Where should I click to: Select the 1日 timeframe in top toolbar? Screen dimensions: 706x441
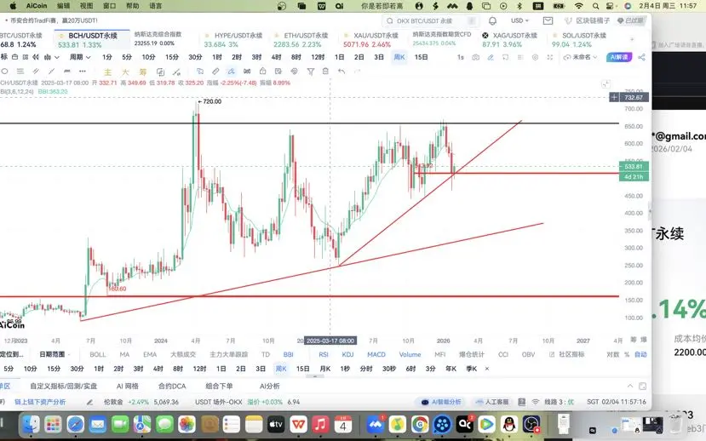coord(339,57)
